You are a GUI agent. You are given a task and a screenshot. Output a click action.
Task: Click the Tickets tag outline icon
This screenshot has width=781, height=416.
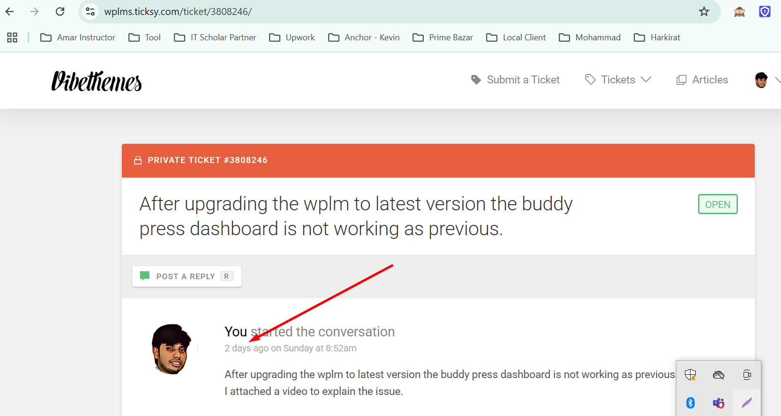click(590, 80)
